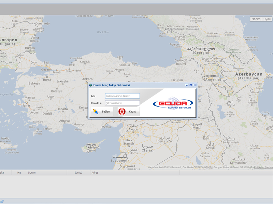Click the Ecuda Güvenlik Sistemleri logo

click(173, 103)
